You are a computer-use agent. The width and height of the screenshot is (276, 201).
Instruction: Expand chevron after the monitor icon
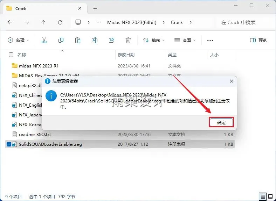[89, 22]
